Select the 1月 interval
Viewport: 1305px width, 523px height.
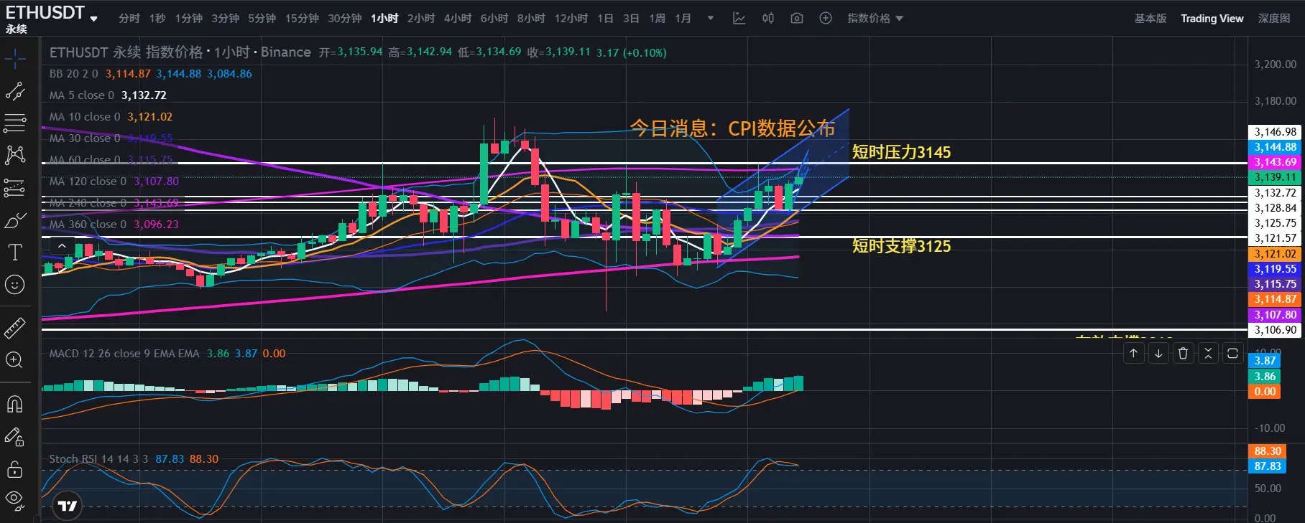683,18
